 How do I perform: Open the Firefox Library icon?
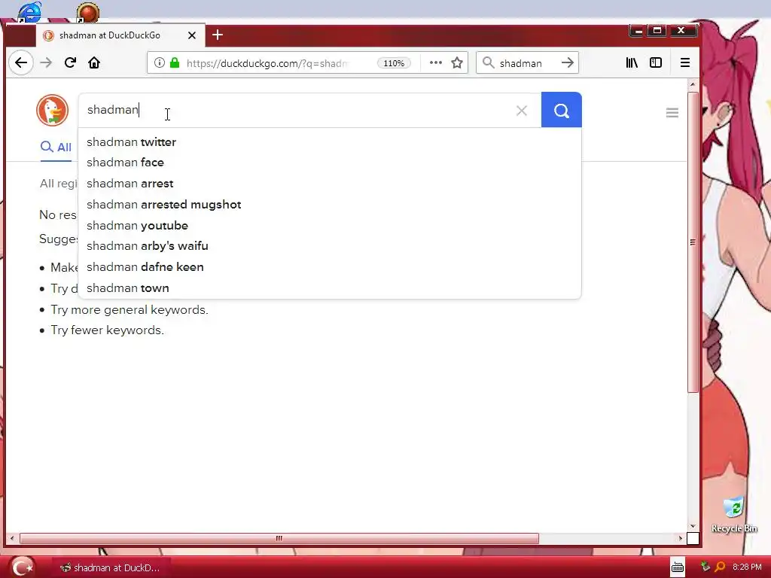coord(632,63)
